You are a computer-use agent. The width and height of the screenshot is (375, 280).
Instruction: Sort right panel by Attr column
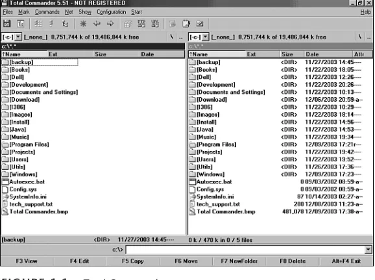[363, 54]
